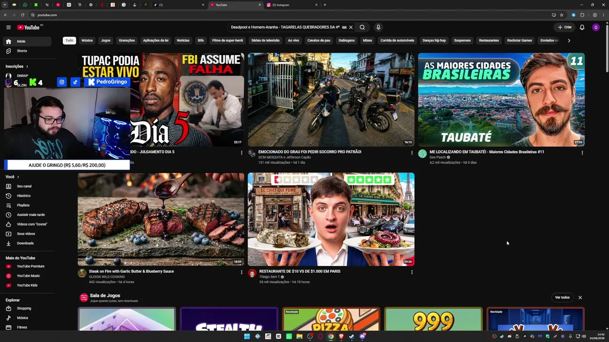Screen dimensions: 609x342
Task: Open the on-screen keyboard in search box
Action: tap(344, 28)
